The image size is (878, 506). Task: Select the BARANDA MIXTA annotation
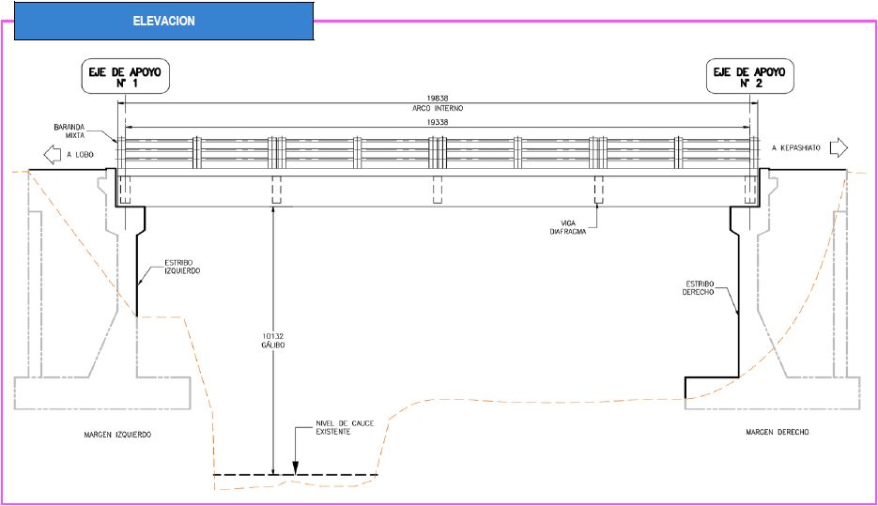click(69, 131)
